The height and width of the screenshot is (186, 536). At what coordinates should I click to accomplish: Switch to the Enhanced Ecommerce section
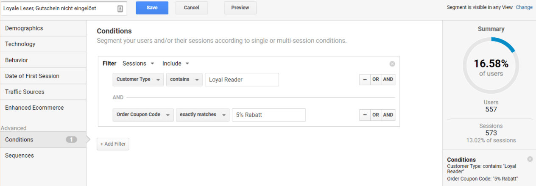43,108
